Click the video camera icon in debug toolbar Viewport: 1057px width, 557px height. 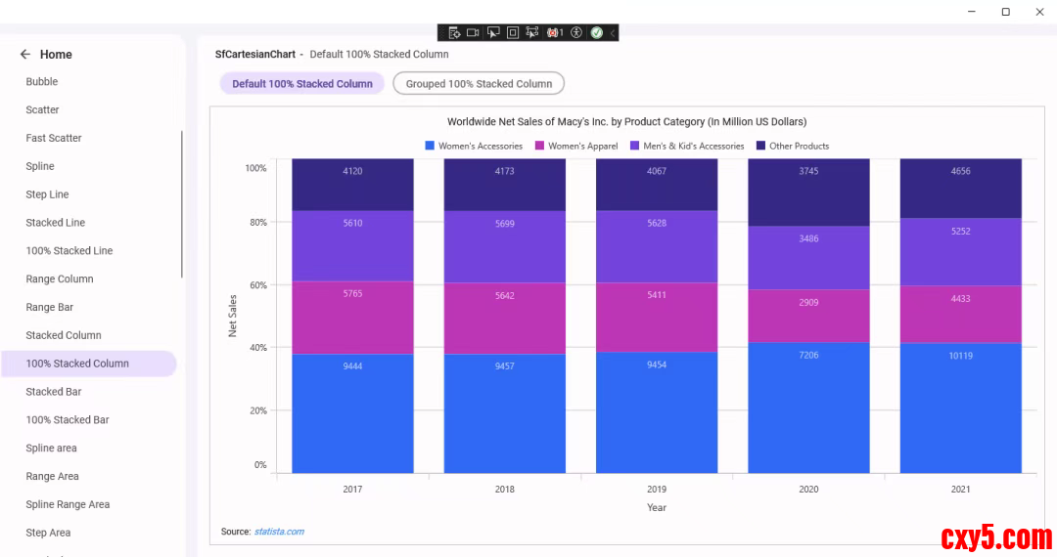click(x=473, y=32)
